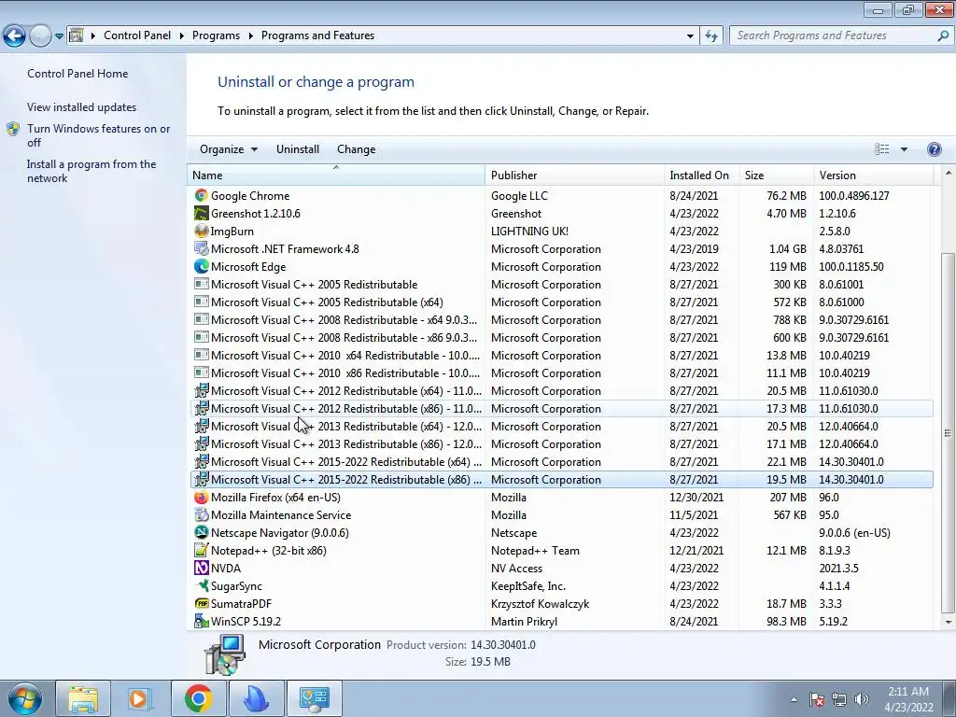956x717 pixels.
Task: Expand the arrow after Programs breadcrumb
Action: (x=250, y=35)
